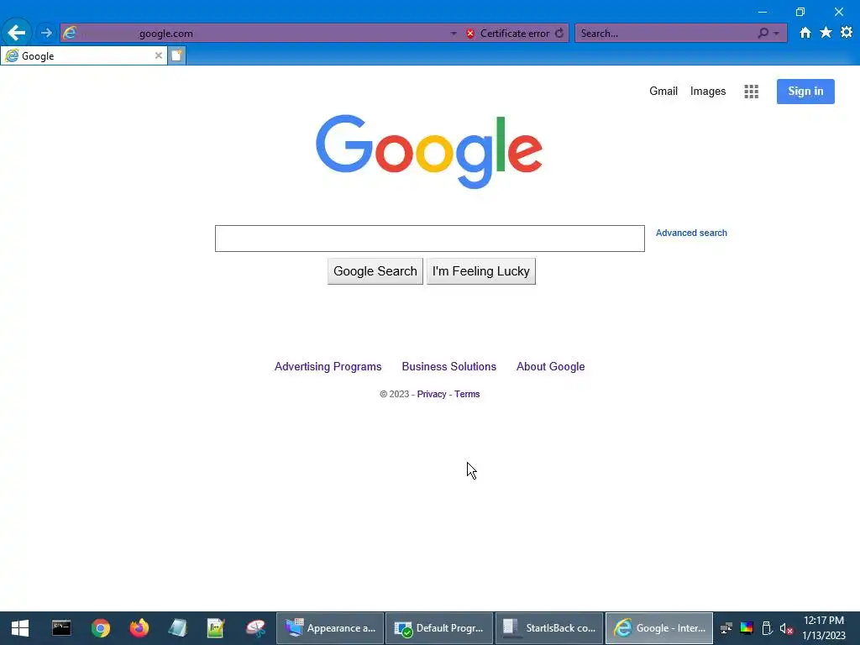The width and height of the screenshot is (860, 645).
Task: Go forward with the Forward arrow button
Action: pos(46,33)
